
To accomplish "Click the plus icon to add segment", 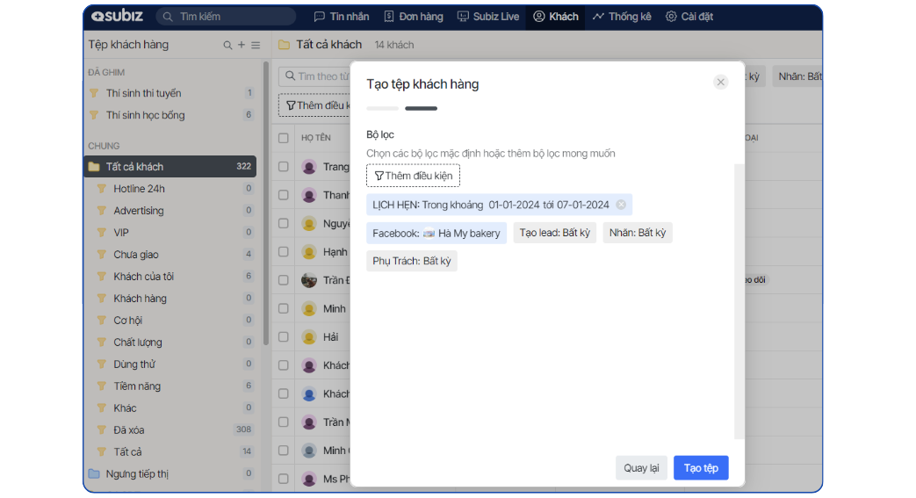I will (x=242, y=45).
